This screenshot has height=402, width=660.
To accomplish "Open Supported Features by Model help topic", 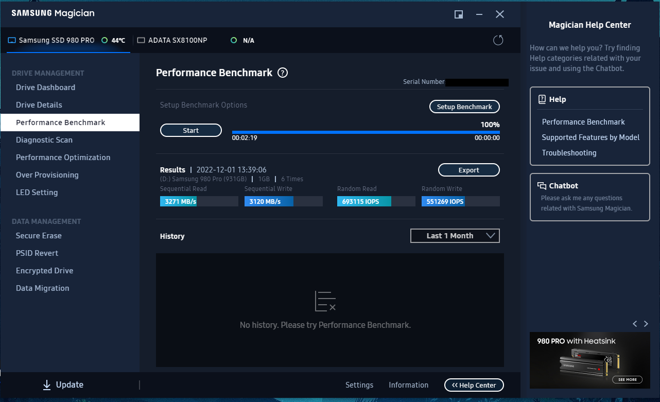I will [591, 137].
